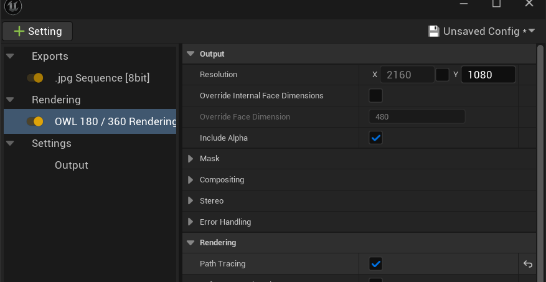Expand the Stereo section

[x=191, y=201]
